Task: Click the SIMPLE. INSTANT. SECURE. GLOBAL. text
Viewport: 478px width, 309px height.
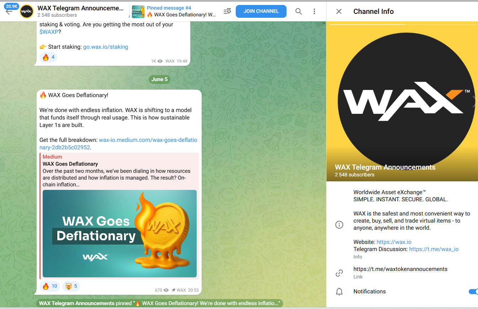Action: click(x=400, y=199)
